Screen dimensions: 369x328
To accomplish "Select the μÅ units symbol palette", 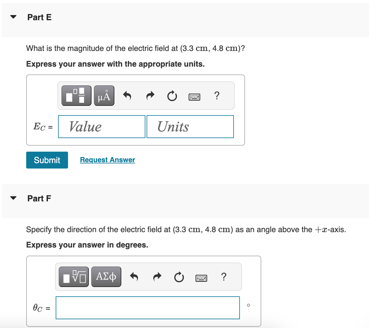I will 104,95.
